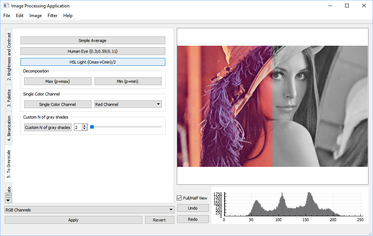Open the Help menu
Screen dimensions: 373x236
[x=68, y=16]
